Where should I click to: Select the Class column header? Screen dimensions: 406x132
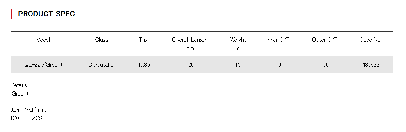pyautogui.click(x=102, y=40)
